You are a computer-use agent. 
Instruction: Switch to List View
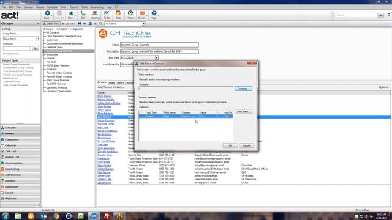69,24
